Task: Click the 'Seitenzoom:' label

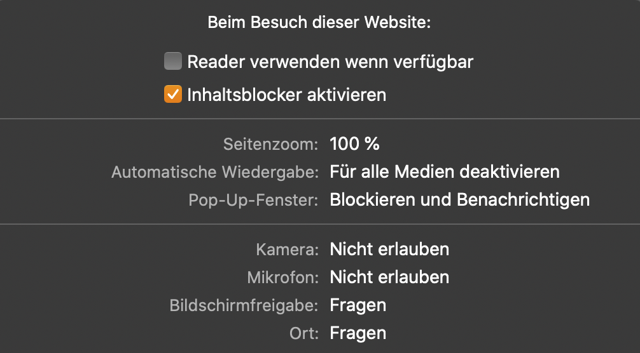Action: [270, 145]
